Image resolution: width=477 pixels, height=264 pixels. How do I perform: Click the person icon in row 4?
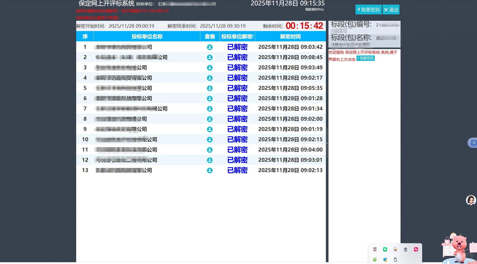[210, 78]
